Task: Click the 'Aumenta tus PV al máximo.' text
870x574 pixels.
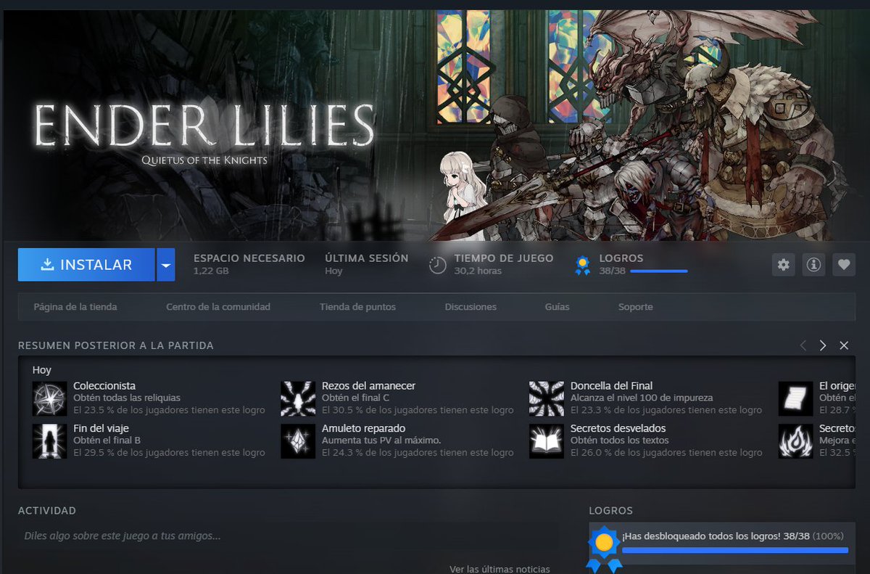Action: tap(381, 440)
